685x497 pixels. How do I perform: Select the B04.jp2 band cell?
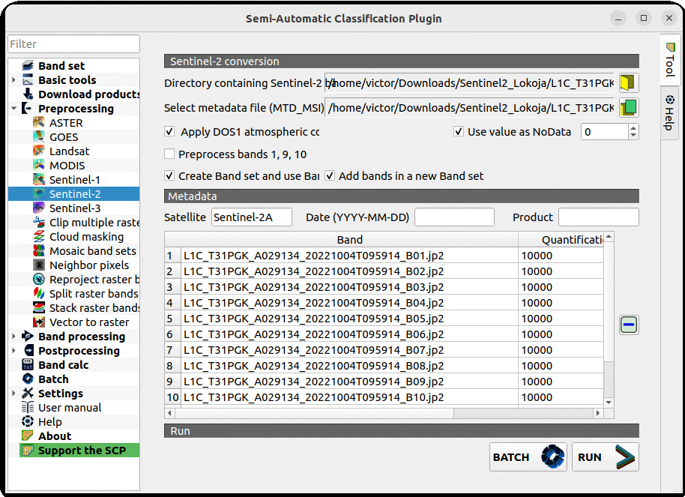[x=349, y=303]
